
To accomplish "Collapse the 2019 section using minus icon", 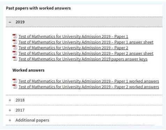I will (10, 22).
